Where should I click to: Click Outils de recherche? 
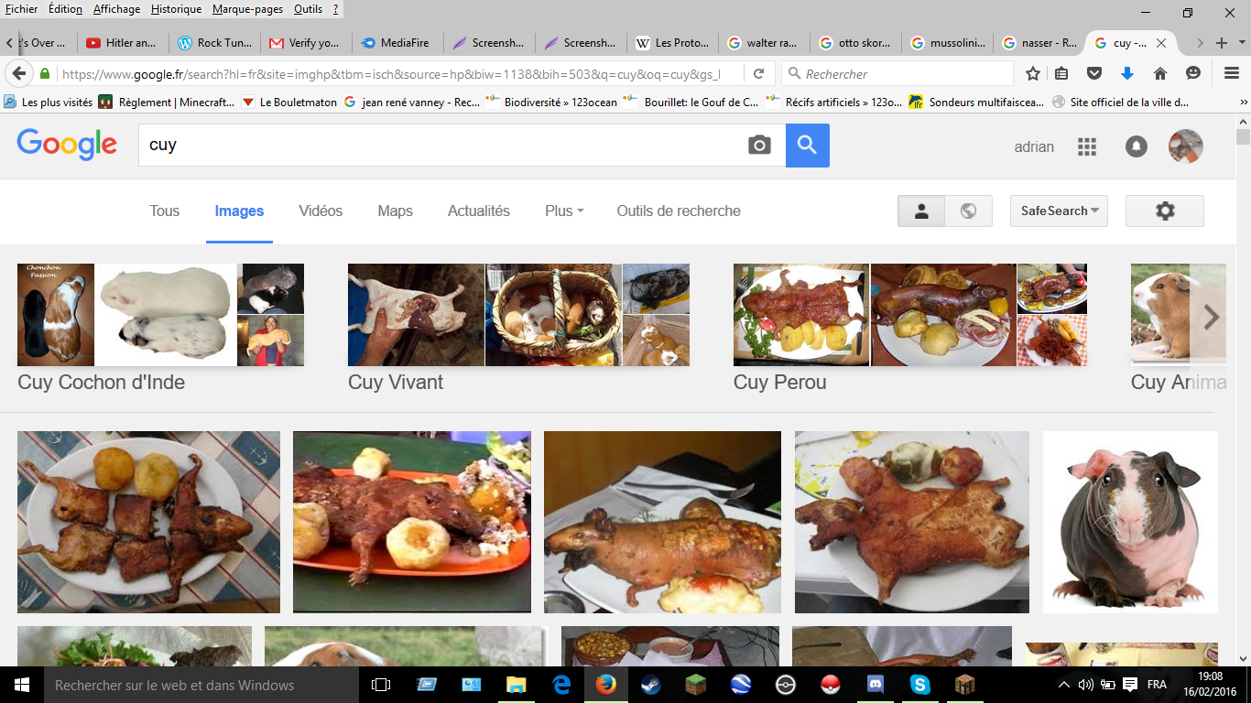click(678, 211)
